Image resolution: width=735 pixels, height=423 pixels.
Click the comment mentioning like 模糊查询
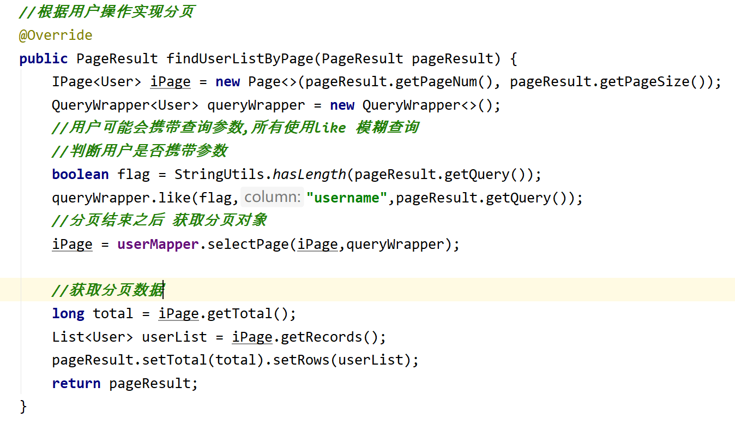click(x=236, y=128)
